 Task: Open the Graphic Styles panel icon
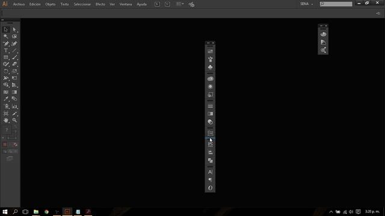[x=210, y=95]
